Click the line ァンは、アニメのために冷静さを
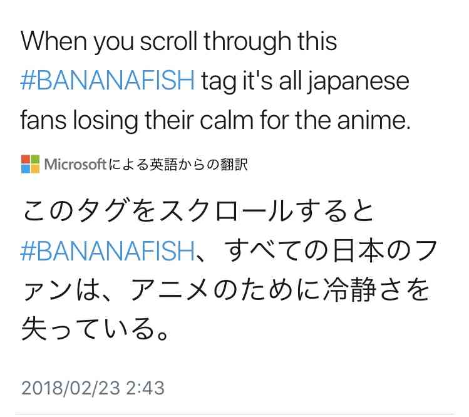 tap(226, 290)
